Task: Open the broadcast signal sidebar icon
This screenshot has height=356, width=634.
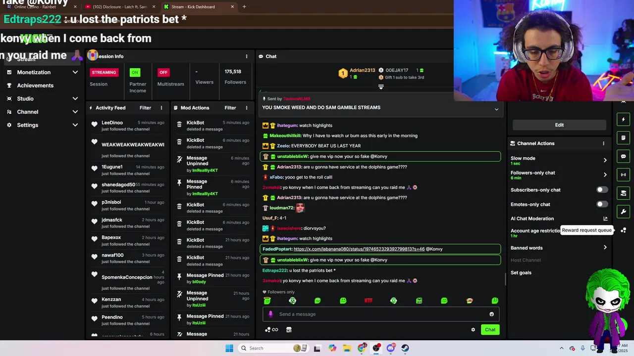Action: point(623,175)
